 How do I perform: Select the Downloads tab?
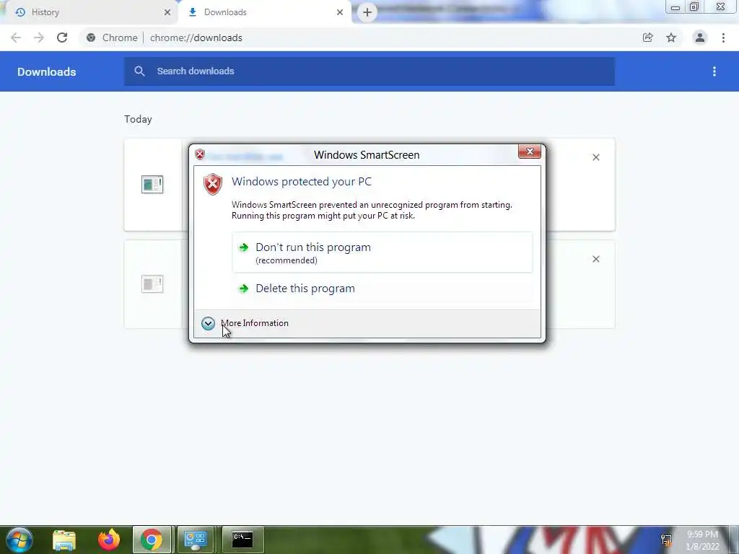[x=264, y=12]
